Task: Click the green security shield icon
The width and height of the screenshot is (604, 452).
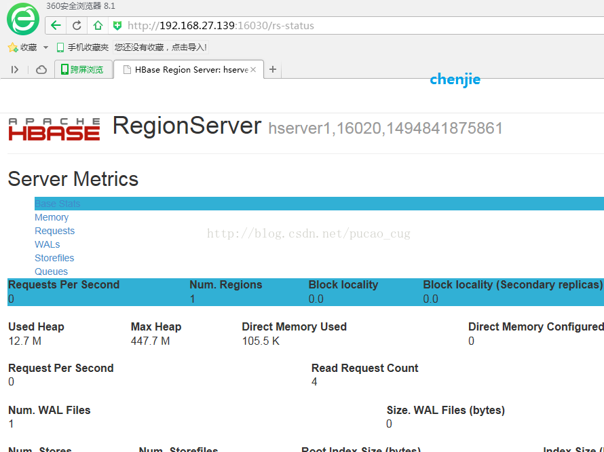Action: click(117, 26)
